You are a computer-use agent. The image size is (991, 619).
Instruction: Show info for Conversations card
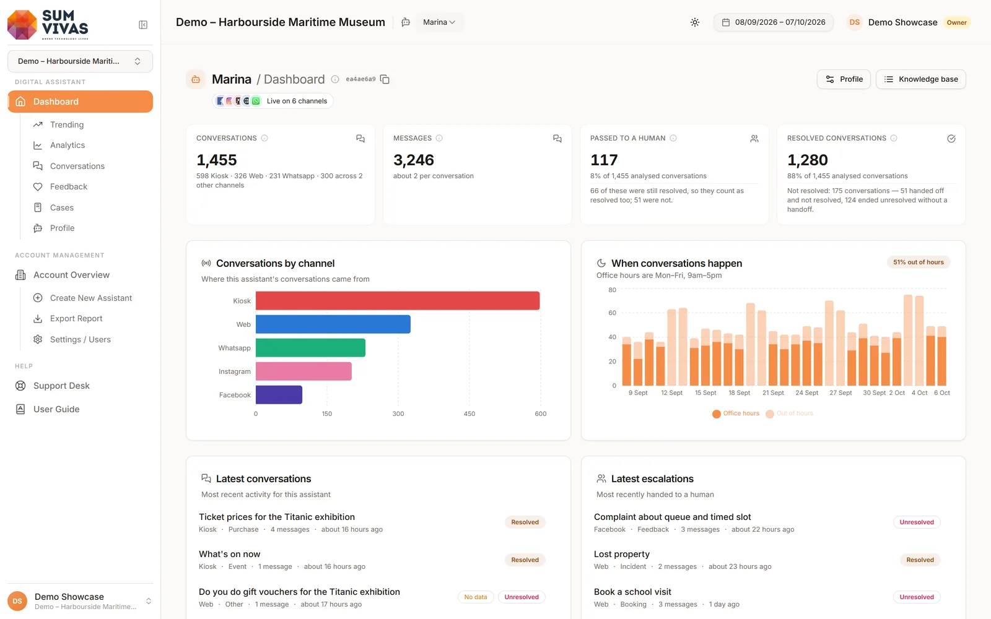coord(264,138)
